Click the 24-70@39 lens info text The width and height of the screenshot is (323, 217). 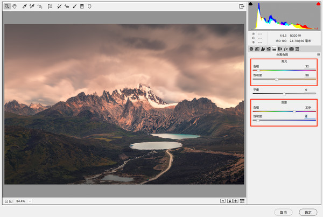(x=300, y=41)
